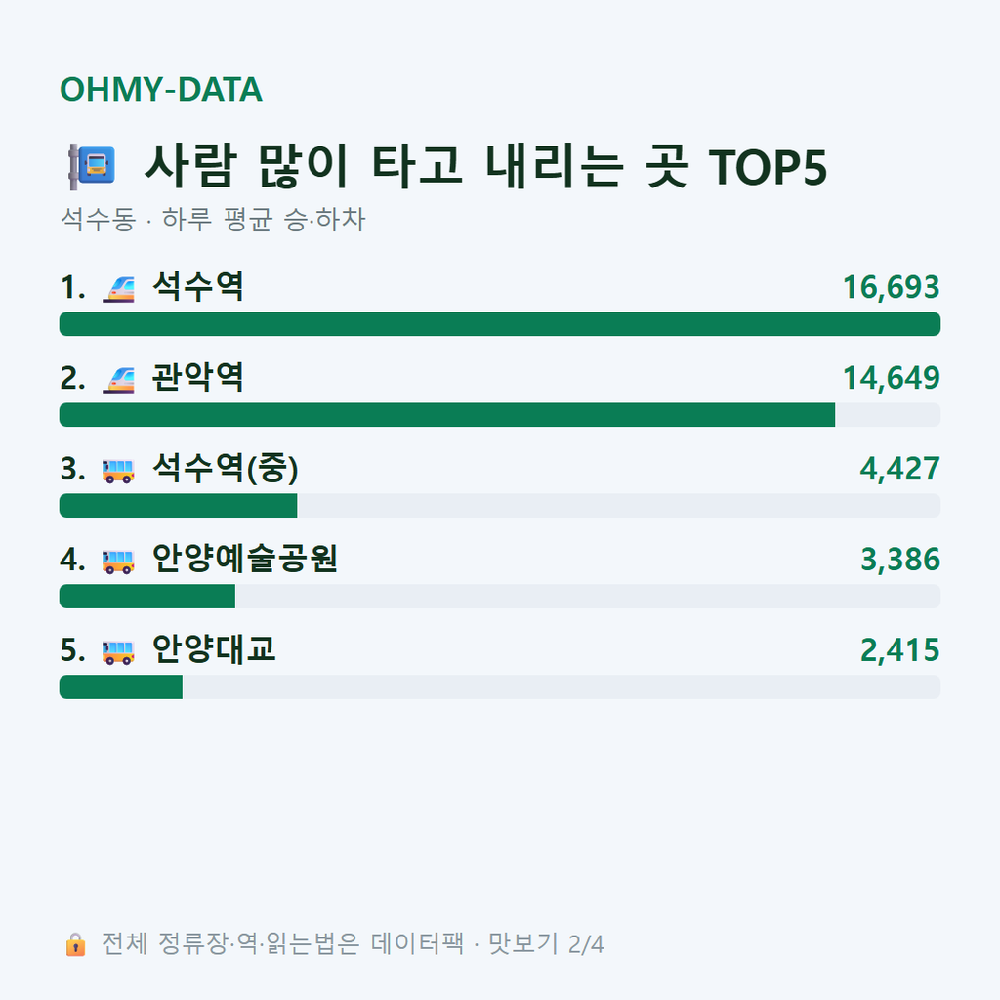Click the bus stop sign icon in title

[x=93, y=166]
